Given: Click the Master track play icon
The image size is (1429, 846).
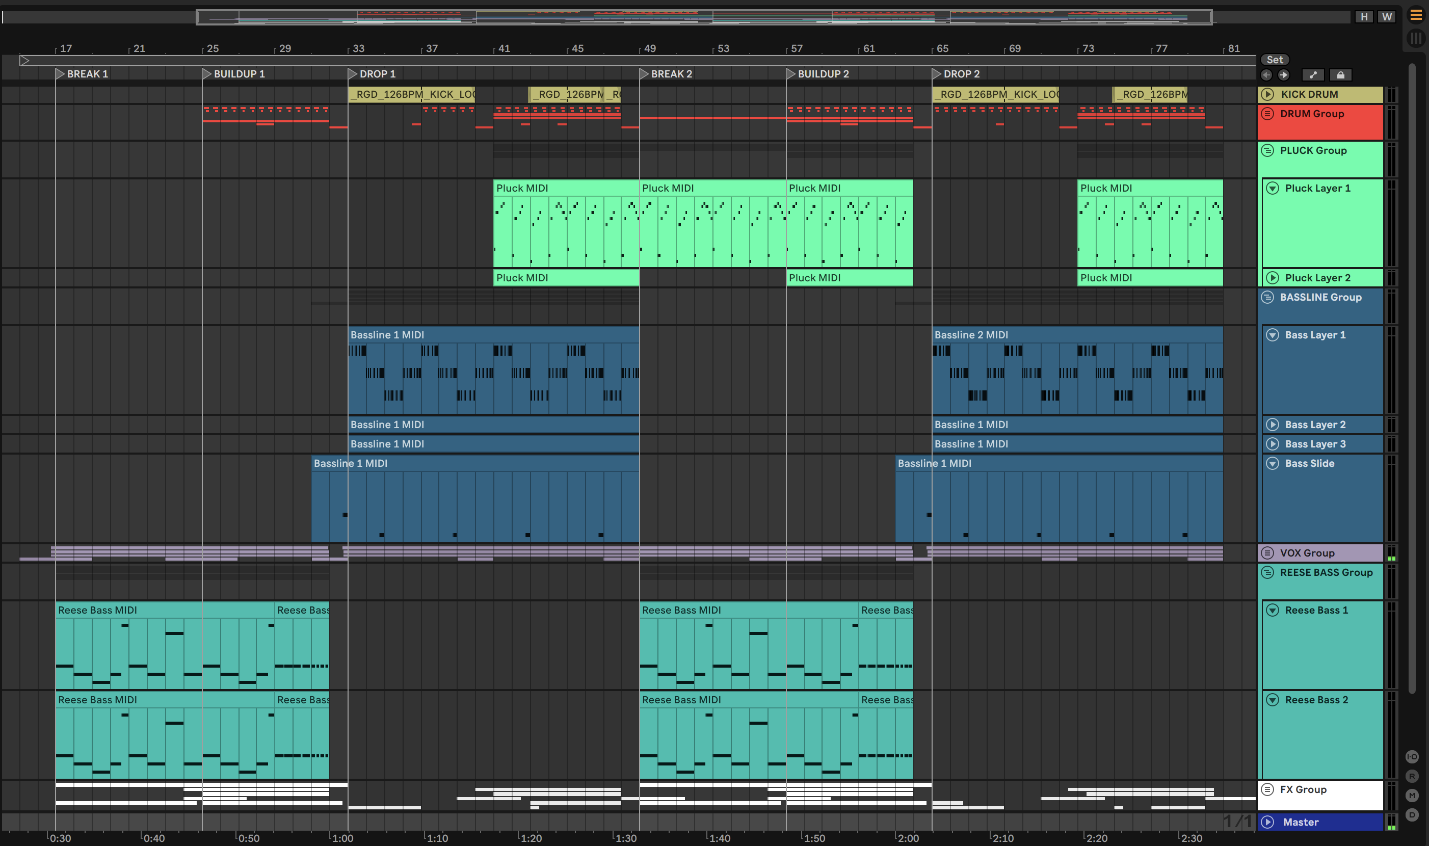Looking at the screenshot, I should point(1267,822).
